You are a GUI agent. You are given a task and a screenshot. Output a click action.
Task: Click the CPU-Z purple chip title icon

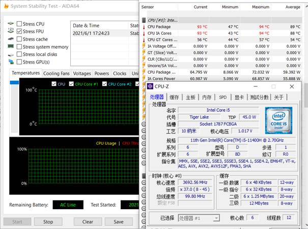(x=150, y=86)
